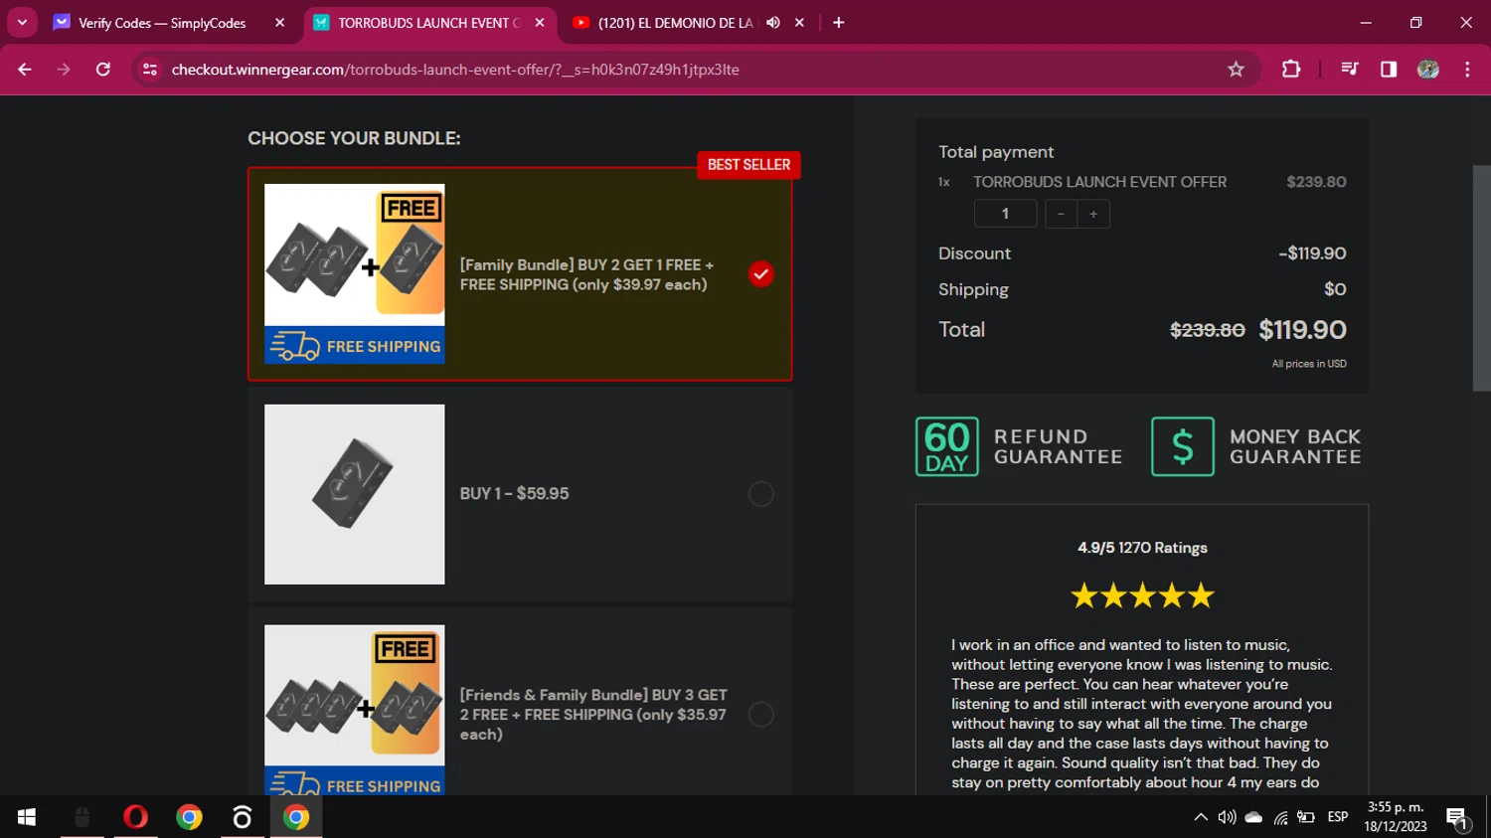
Task: Close the TORROBUDS tab
Action: tap(540, 23)
